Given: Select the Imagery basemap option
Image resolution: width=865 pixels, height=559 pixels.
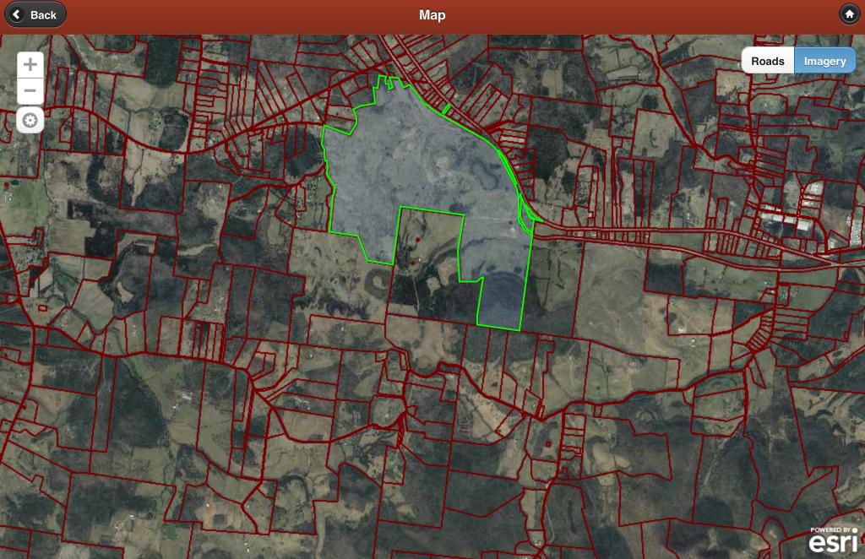Looking at the screenshot, I should (x=824, y=61).
